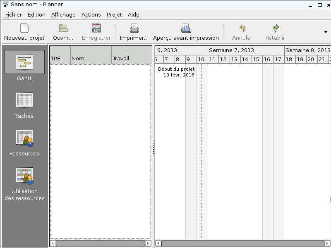Switch to the Ressources view
331x248 pixels.
(x=24, y=138)
